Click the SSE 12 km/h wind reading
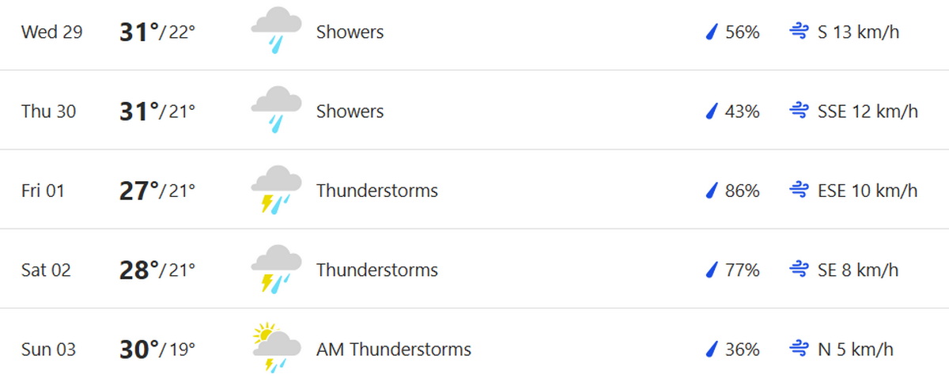Viewport: 949px width, 382px height. point(868,112)
